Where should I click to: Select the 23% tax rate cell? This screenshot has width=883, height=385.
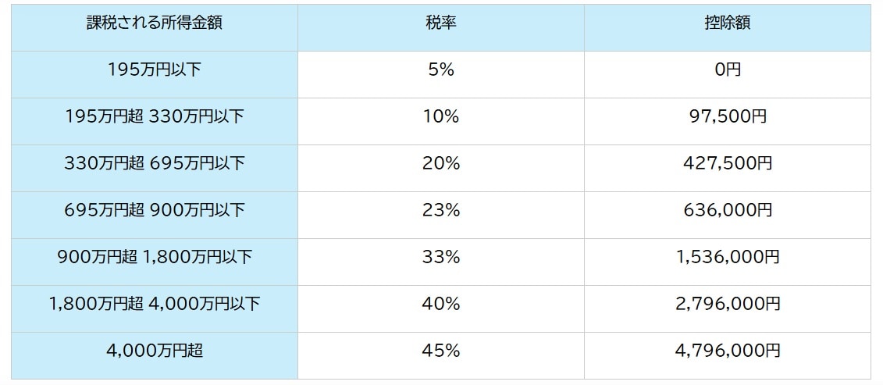(441, 210)
